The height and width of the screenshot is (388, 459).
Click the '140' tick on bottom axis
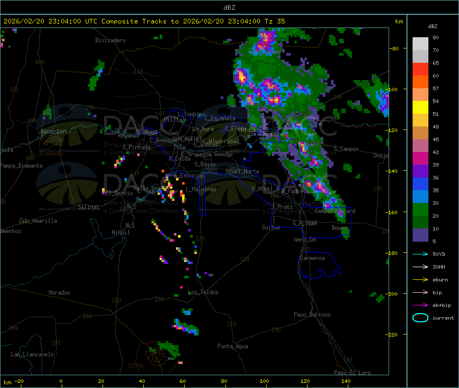[346, 381]
